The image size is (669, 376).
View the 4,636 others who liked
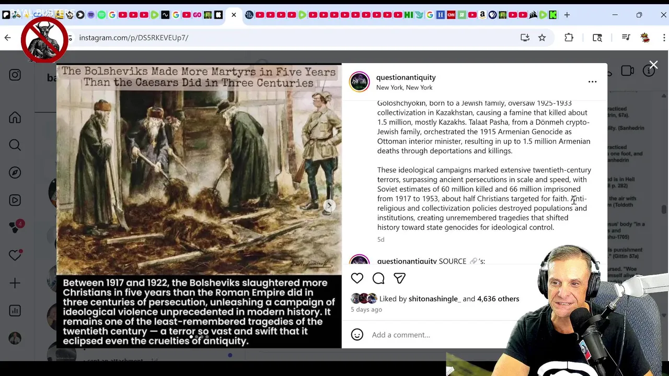click(498, 299)
